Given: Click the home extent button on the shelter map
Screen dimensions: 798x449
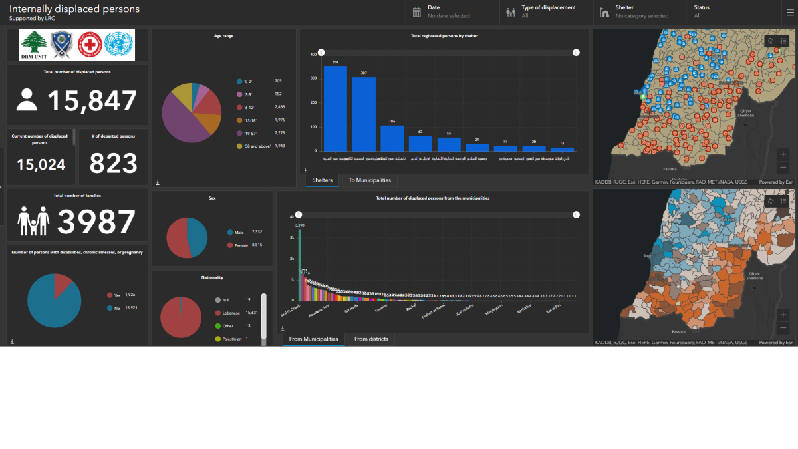Looking at the screenshot, I should coord(770,41).
